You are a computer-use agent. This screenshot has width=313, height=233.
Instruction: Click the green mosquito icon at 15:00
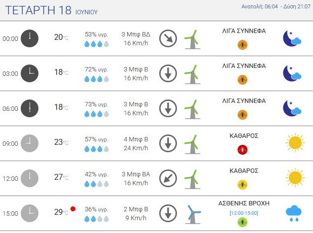[243, 222]
